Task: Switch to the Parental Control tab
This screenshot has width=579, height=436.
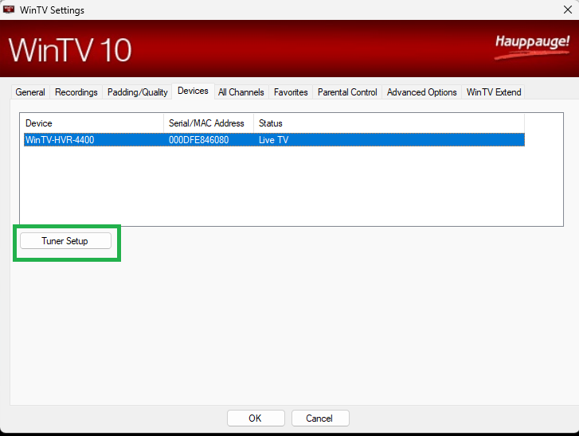Action: [347, 92]
